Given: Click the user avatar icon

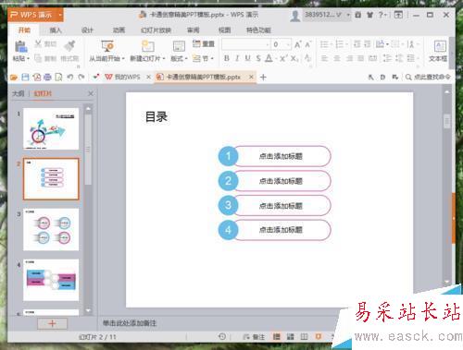Looking at the screenshot, I should point(295,16).
